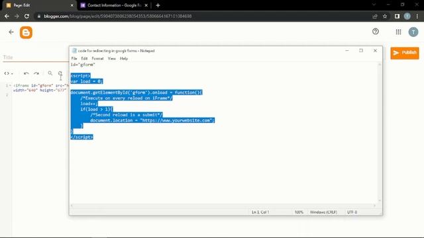Publish the page with Publish button

click(405, 53)
